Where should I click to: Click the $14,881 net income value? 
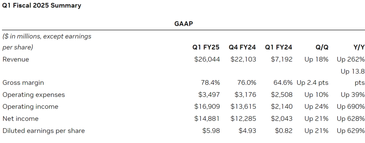207,119
